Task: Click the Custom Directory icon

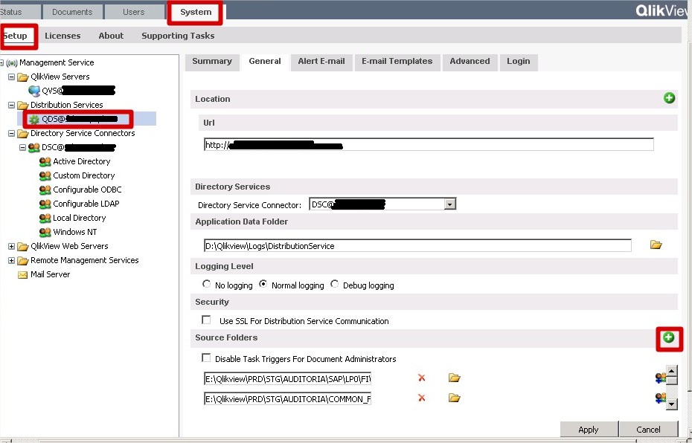Action: click(x=45, y=176)
